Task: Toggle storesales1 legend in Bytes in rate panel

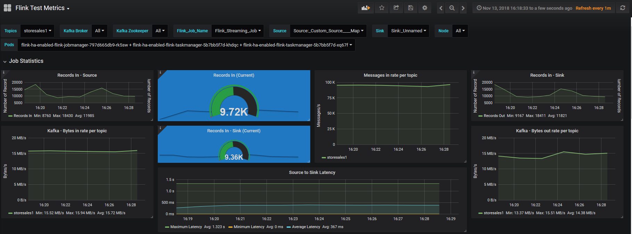Action: pyautogui.click(x=24, y=213)
